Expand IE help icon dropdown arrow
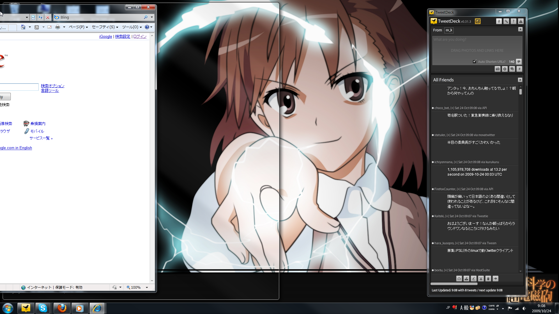The height and width of the screenshot is (314, 559). tap(151, 27)
